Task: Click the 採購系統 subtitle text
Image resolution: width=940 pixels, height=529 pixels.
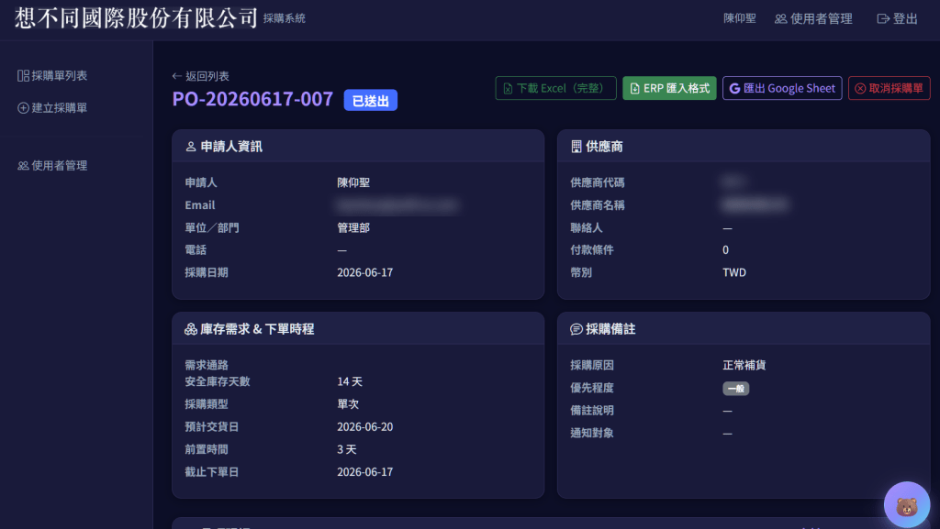Action: click(x=285, y=18)
